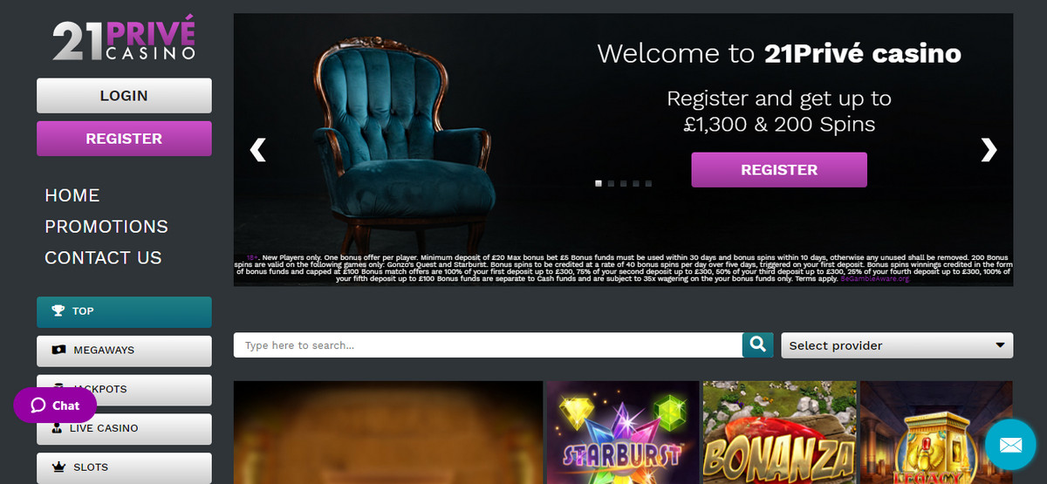The height and width of the screenshot is (484, 1047).
Task: Expand the Select provider dropdown
Action: click(897, 345)
